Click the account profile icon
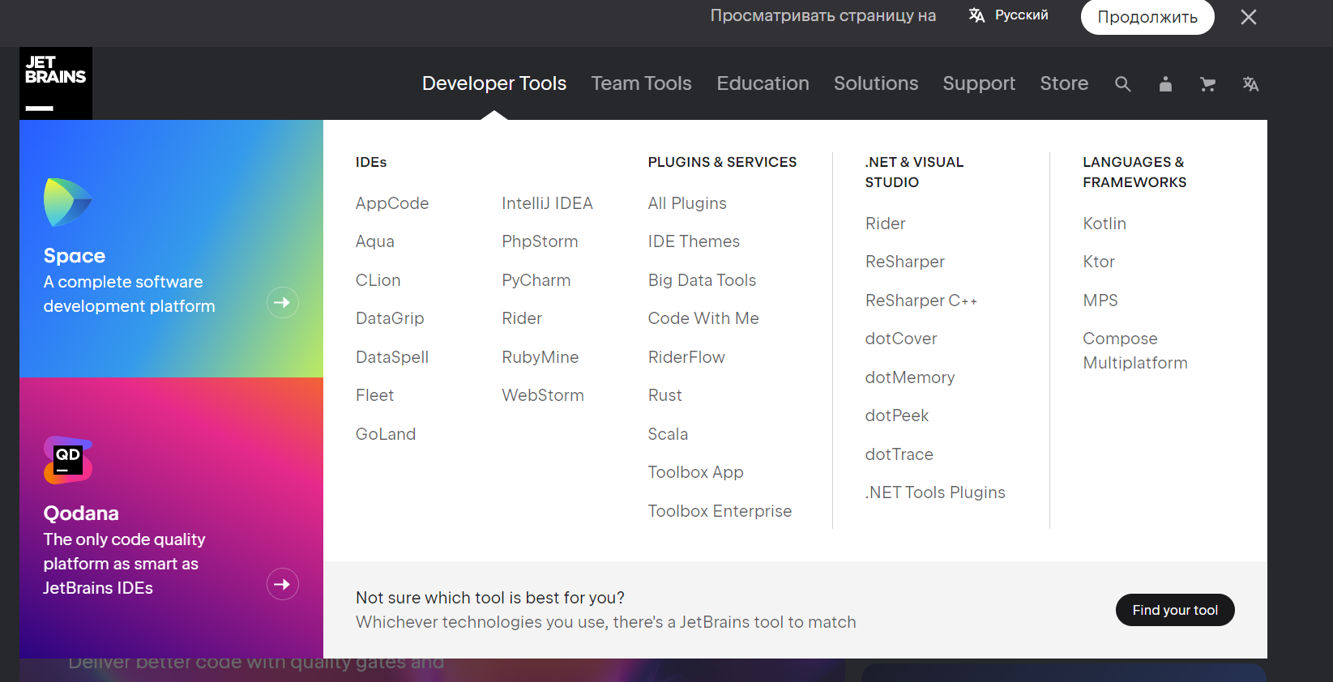Image resolution: width=1333 pixels, height=682 pixels. pyautogui.click(x=1165, y=84)
